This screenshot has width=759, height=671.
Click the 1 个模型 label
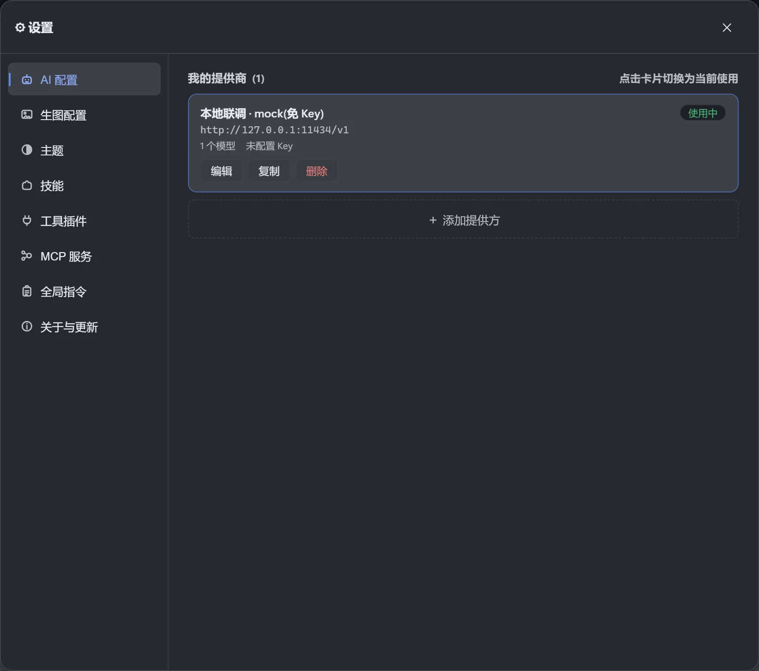click(x=218, y=146)
